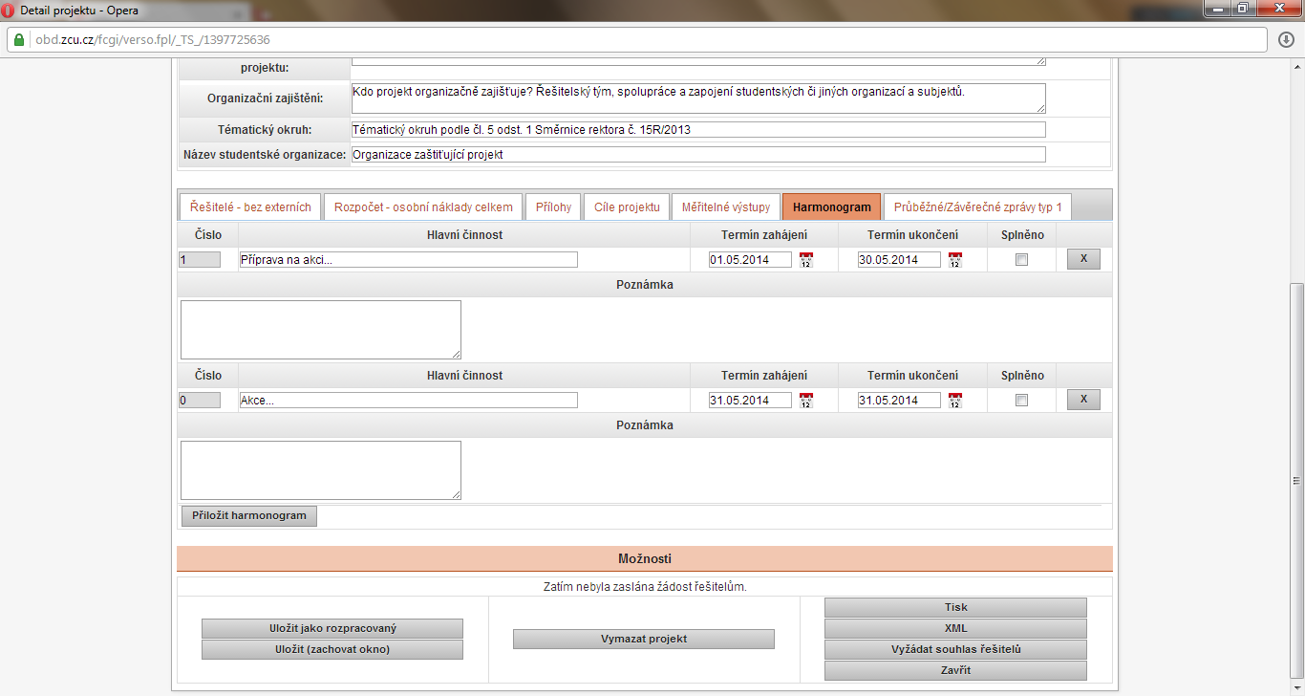The width and height of the screenshot is (1305, 696).
Task: Focus the Organizační zajištění text area
Action: (698, 98)
